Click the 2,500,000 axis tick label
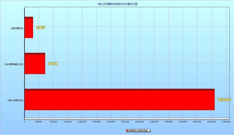Viewport: 234px width, 135px height. pyautogui.click(x=96, y=122)
